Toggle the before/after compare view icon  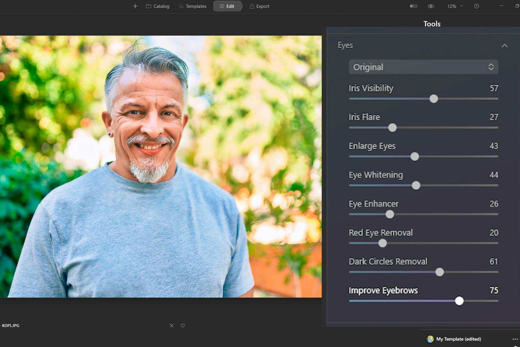[414, 6]
